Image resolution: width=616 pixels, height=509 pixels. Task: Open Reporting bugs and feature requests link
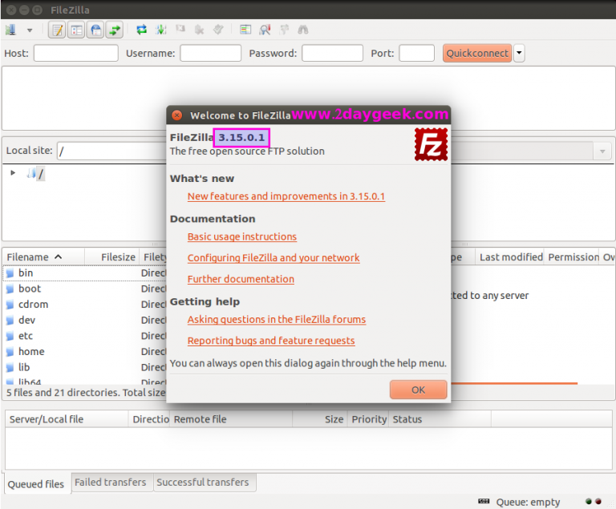tap(271, 341)
